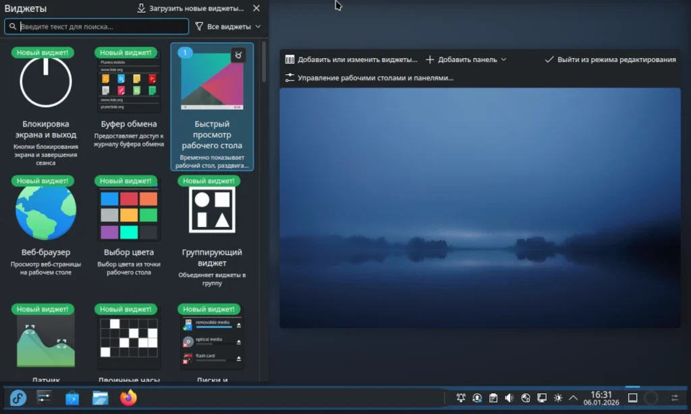Select the 'Буфер обмена' clipboard widget

129,107
